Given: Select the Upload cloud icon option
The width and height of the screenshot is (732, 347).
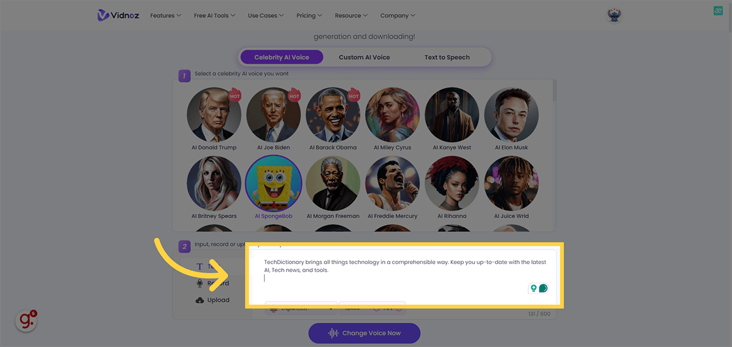Looking at the screenshot, I should click(200, 300).
